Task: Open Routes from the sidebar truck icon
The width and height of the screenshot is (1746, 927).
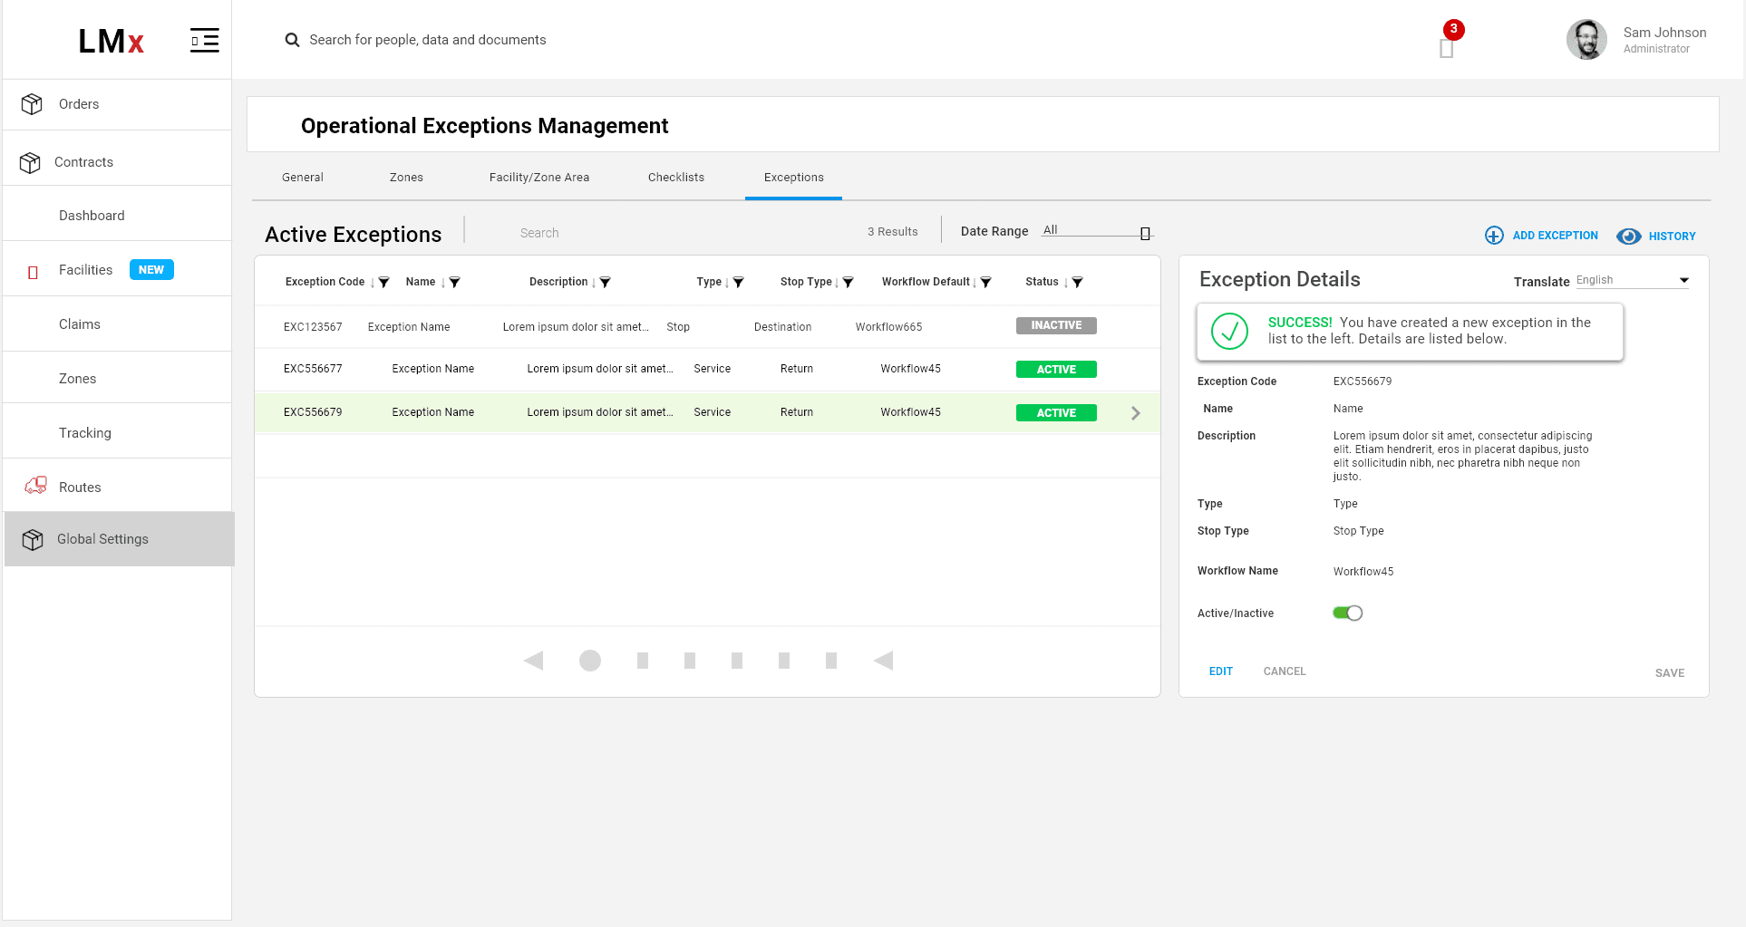Action: 36,487
